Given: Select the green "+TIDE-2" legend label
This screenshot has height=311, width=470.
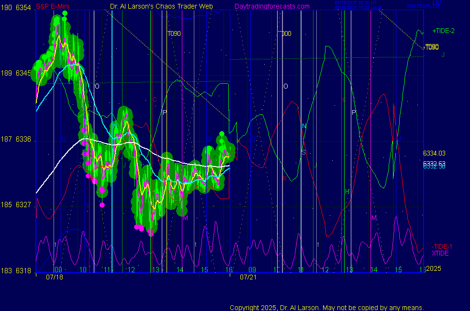Looking at the screenshot, I should (x=443, y=31).
